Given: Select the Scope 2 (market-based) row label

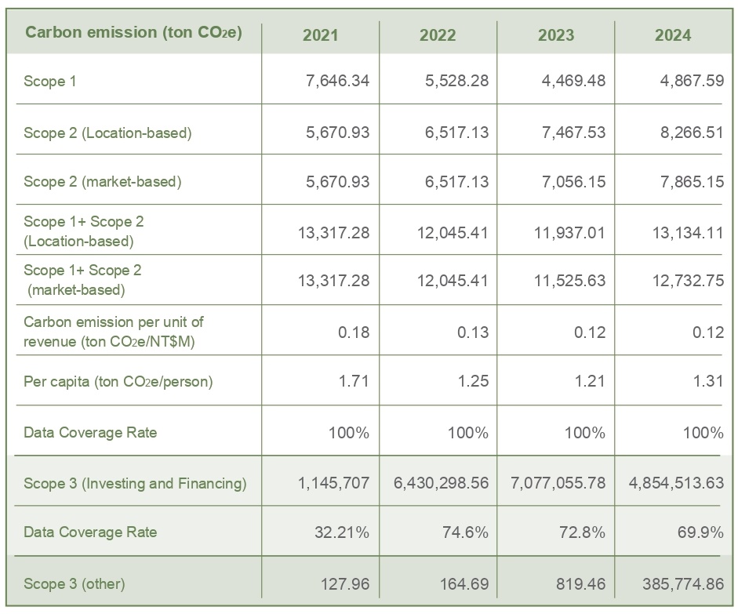Looking at the screenshot, I should coord(103,182).
